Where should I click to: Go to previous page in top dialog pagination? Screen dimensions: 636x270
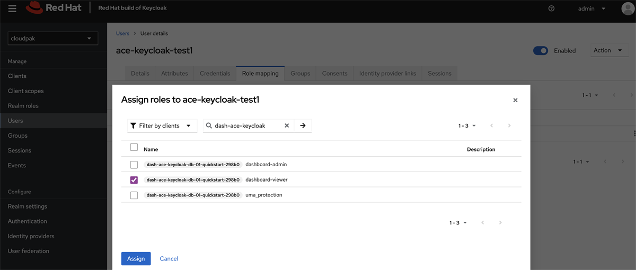(x=492, y=125)
